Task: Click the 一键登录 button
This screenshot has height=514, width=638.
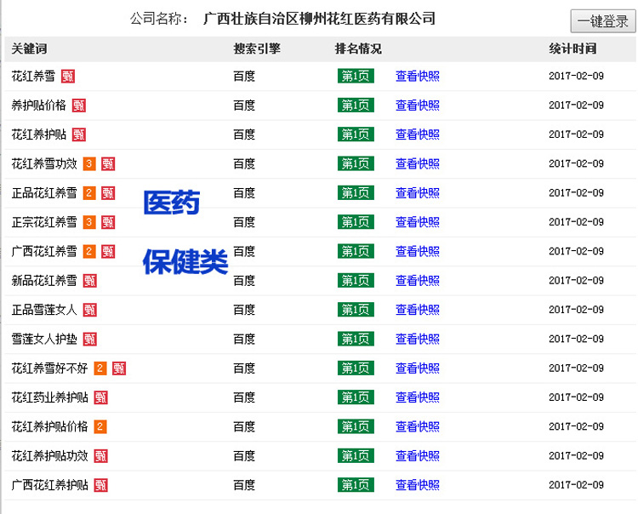Action: tap(602, 21)
